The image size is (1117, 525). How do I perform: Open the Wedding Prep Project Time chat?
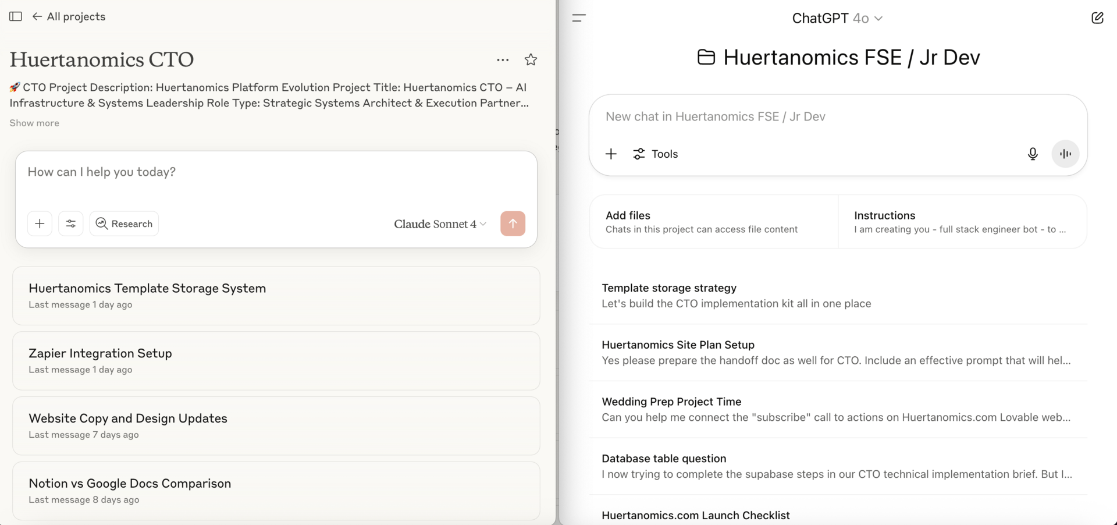tap(838, 409)
